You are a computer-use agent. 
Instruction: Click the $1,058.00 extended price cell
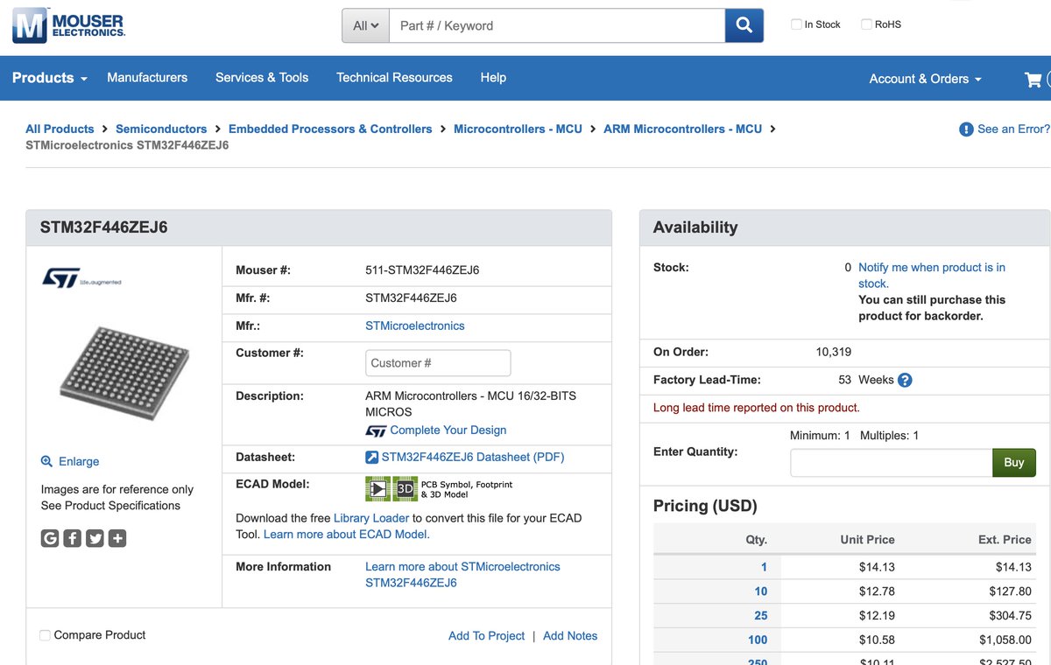click(1005, 640)
